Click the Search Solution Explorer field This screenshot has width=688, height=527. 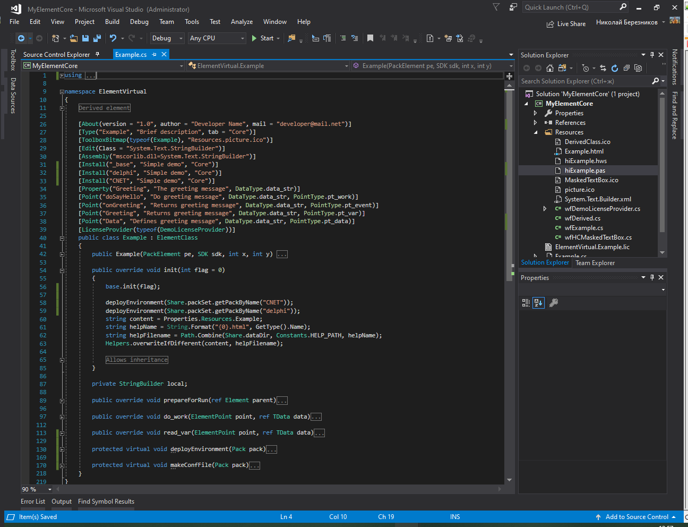584,81
